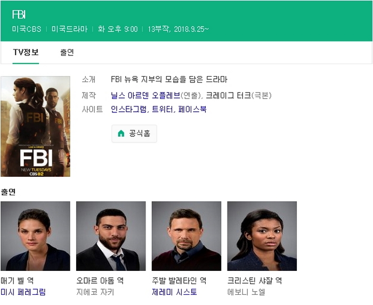Open the FBI drama poster image
This screenshot has height=305, width=373.
(x=36, y=126)
